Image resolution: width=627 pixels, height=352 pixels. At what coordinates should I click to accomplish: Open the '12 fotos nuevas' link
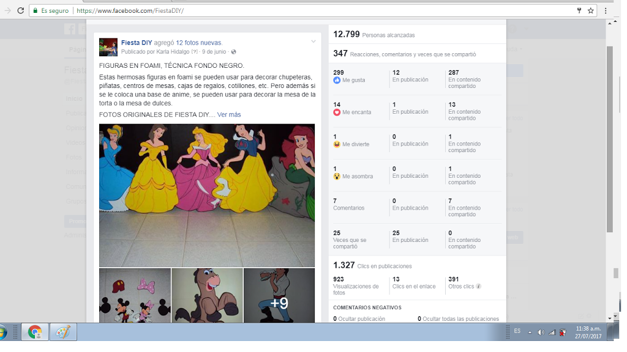[x=199, y=43]
